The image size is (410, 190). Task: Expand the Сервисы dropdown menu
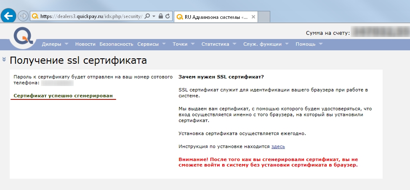(151, 44)
